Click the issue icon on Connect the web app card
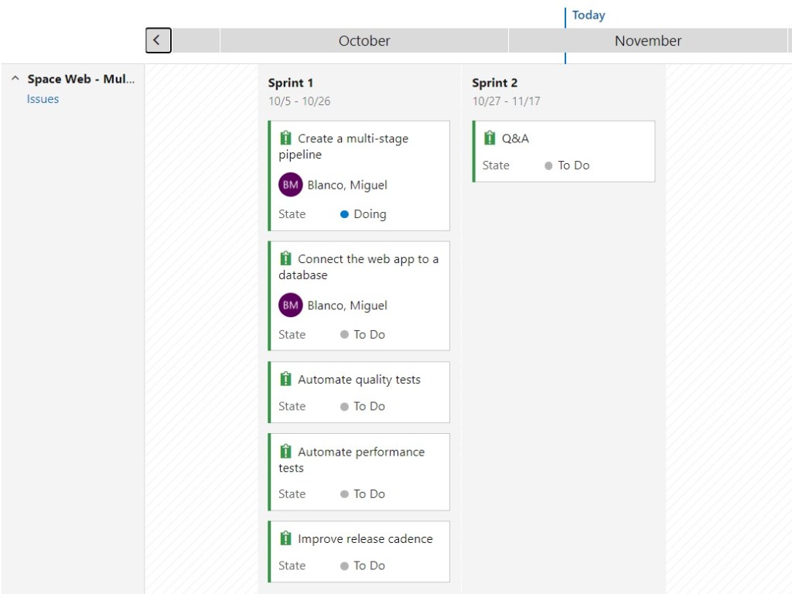 click(285, 259)
